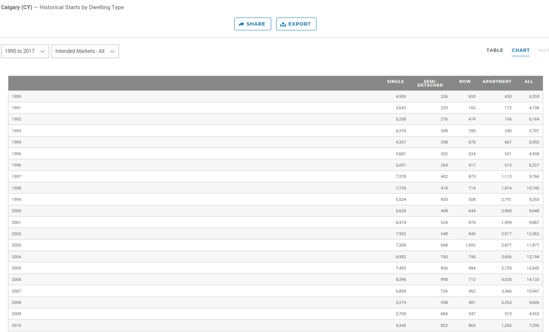Click the Row column header

click(x=465, y=81)
